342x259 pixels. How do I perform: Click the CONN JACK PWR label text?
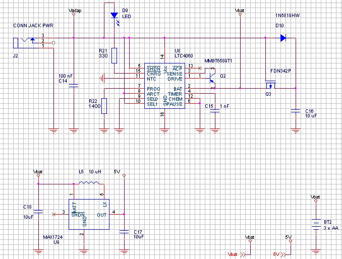click(33, 26)
